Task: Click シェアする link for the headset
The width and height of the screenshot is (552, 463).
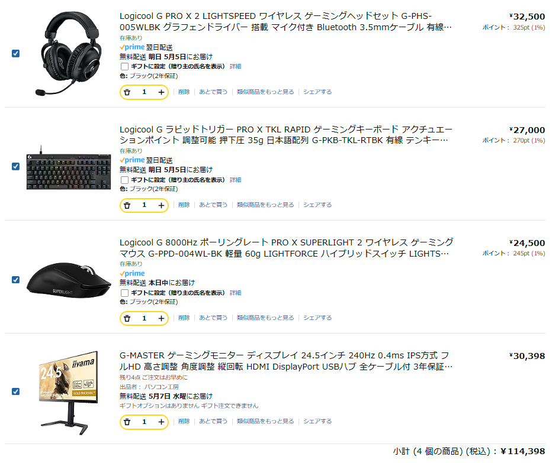Action: click(x=317, y=92)
